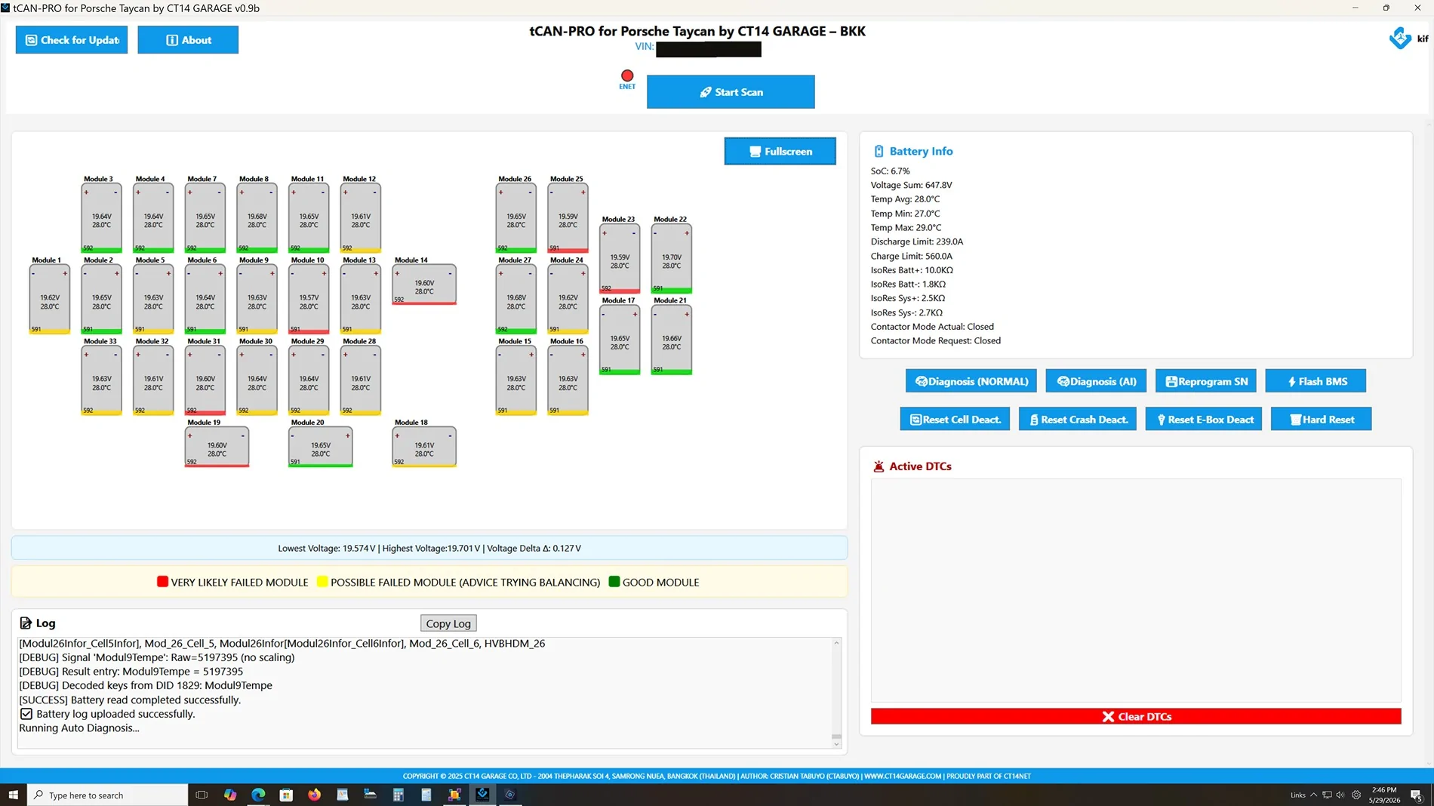Click the red ENET status indicator
Viewport: 1434px width, 806px height.
tap(627, 75)
